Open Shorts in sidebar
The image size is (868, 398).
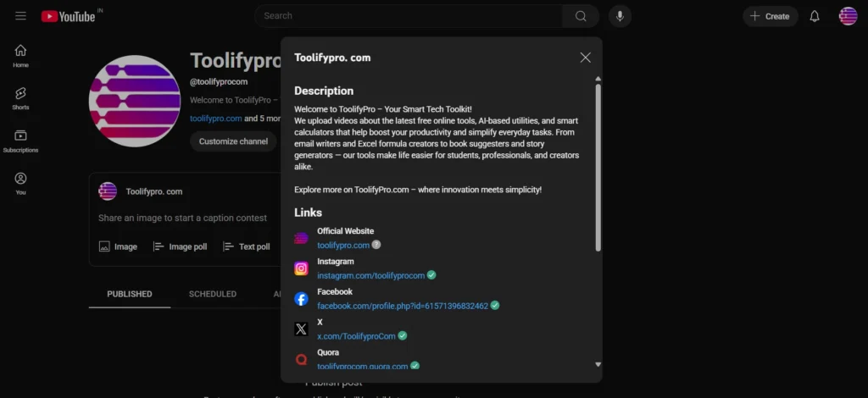point(20,98)
